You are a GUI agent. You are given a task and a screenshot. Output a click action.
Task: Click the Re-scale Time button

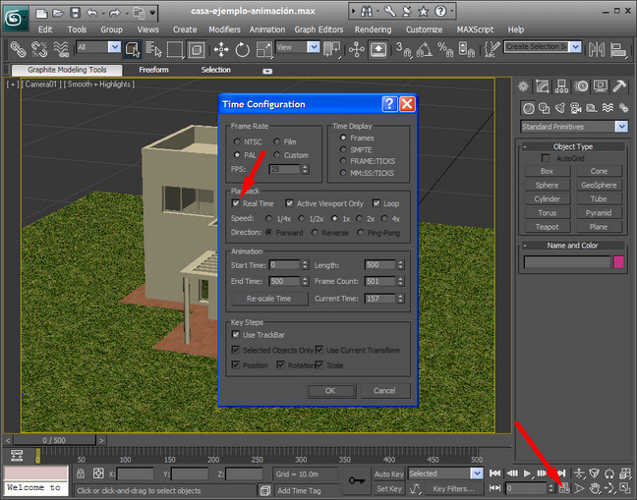[x=268, y=298]
